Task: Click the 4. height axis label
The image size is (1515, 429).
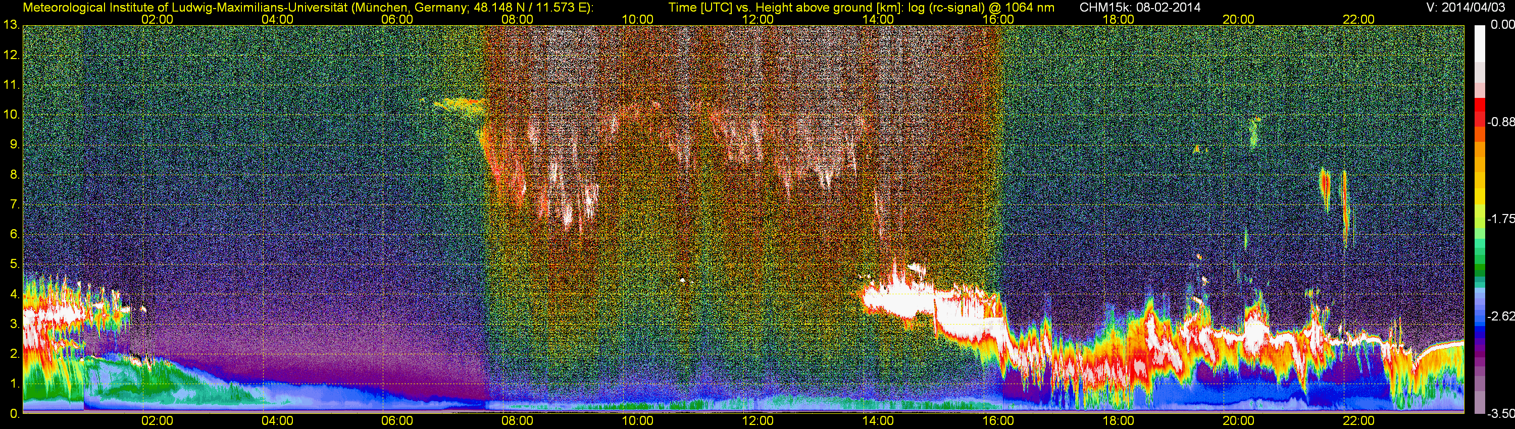Action: coord(15,294)
